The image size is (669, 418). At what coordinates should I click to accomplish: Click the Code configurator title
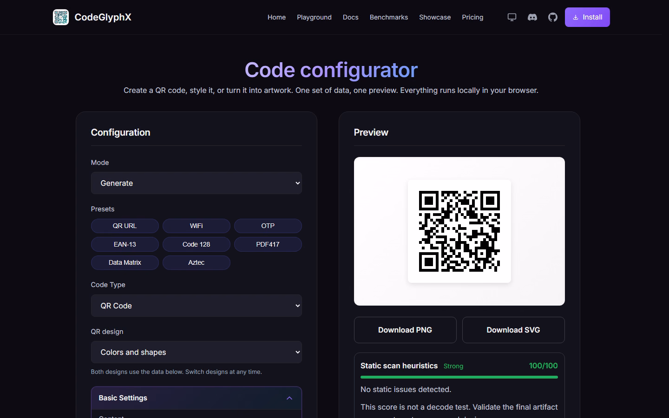tap(331, 70)
